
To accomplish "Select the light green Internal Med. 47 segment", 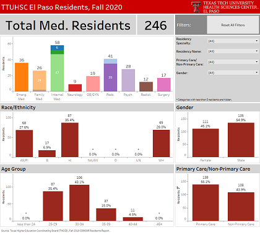I will pyautogui.click(x=57, y=72).
